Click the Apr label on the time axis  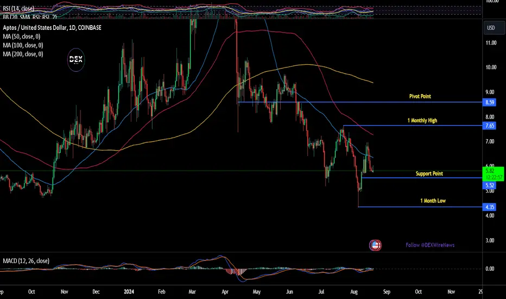(225, 291)
